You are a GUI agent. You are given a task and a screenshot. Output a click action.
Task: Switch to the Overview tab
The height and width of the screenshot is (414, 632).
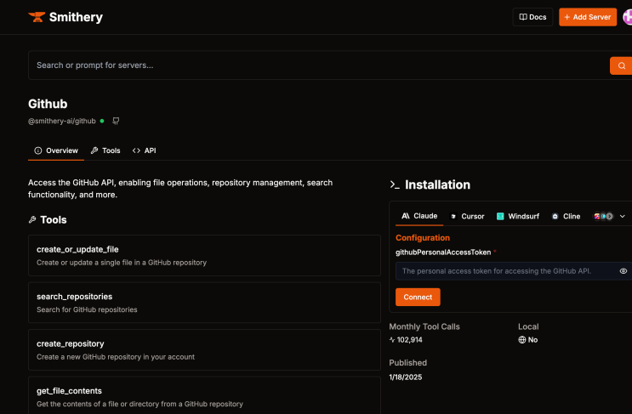click(56, 150)
